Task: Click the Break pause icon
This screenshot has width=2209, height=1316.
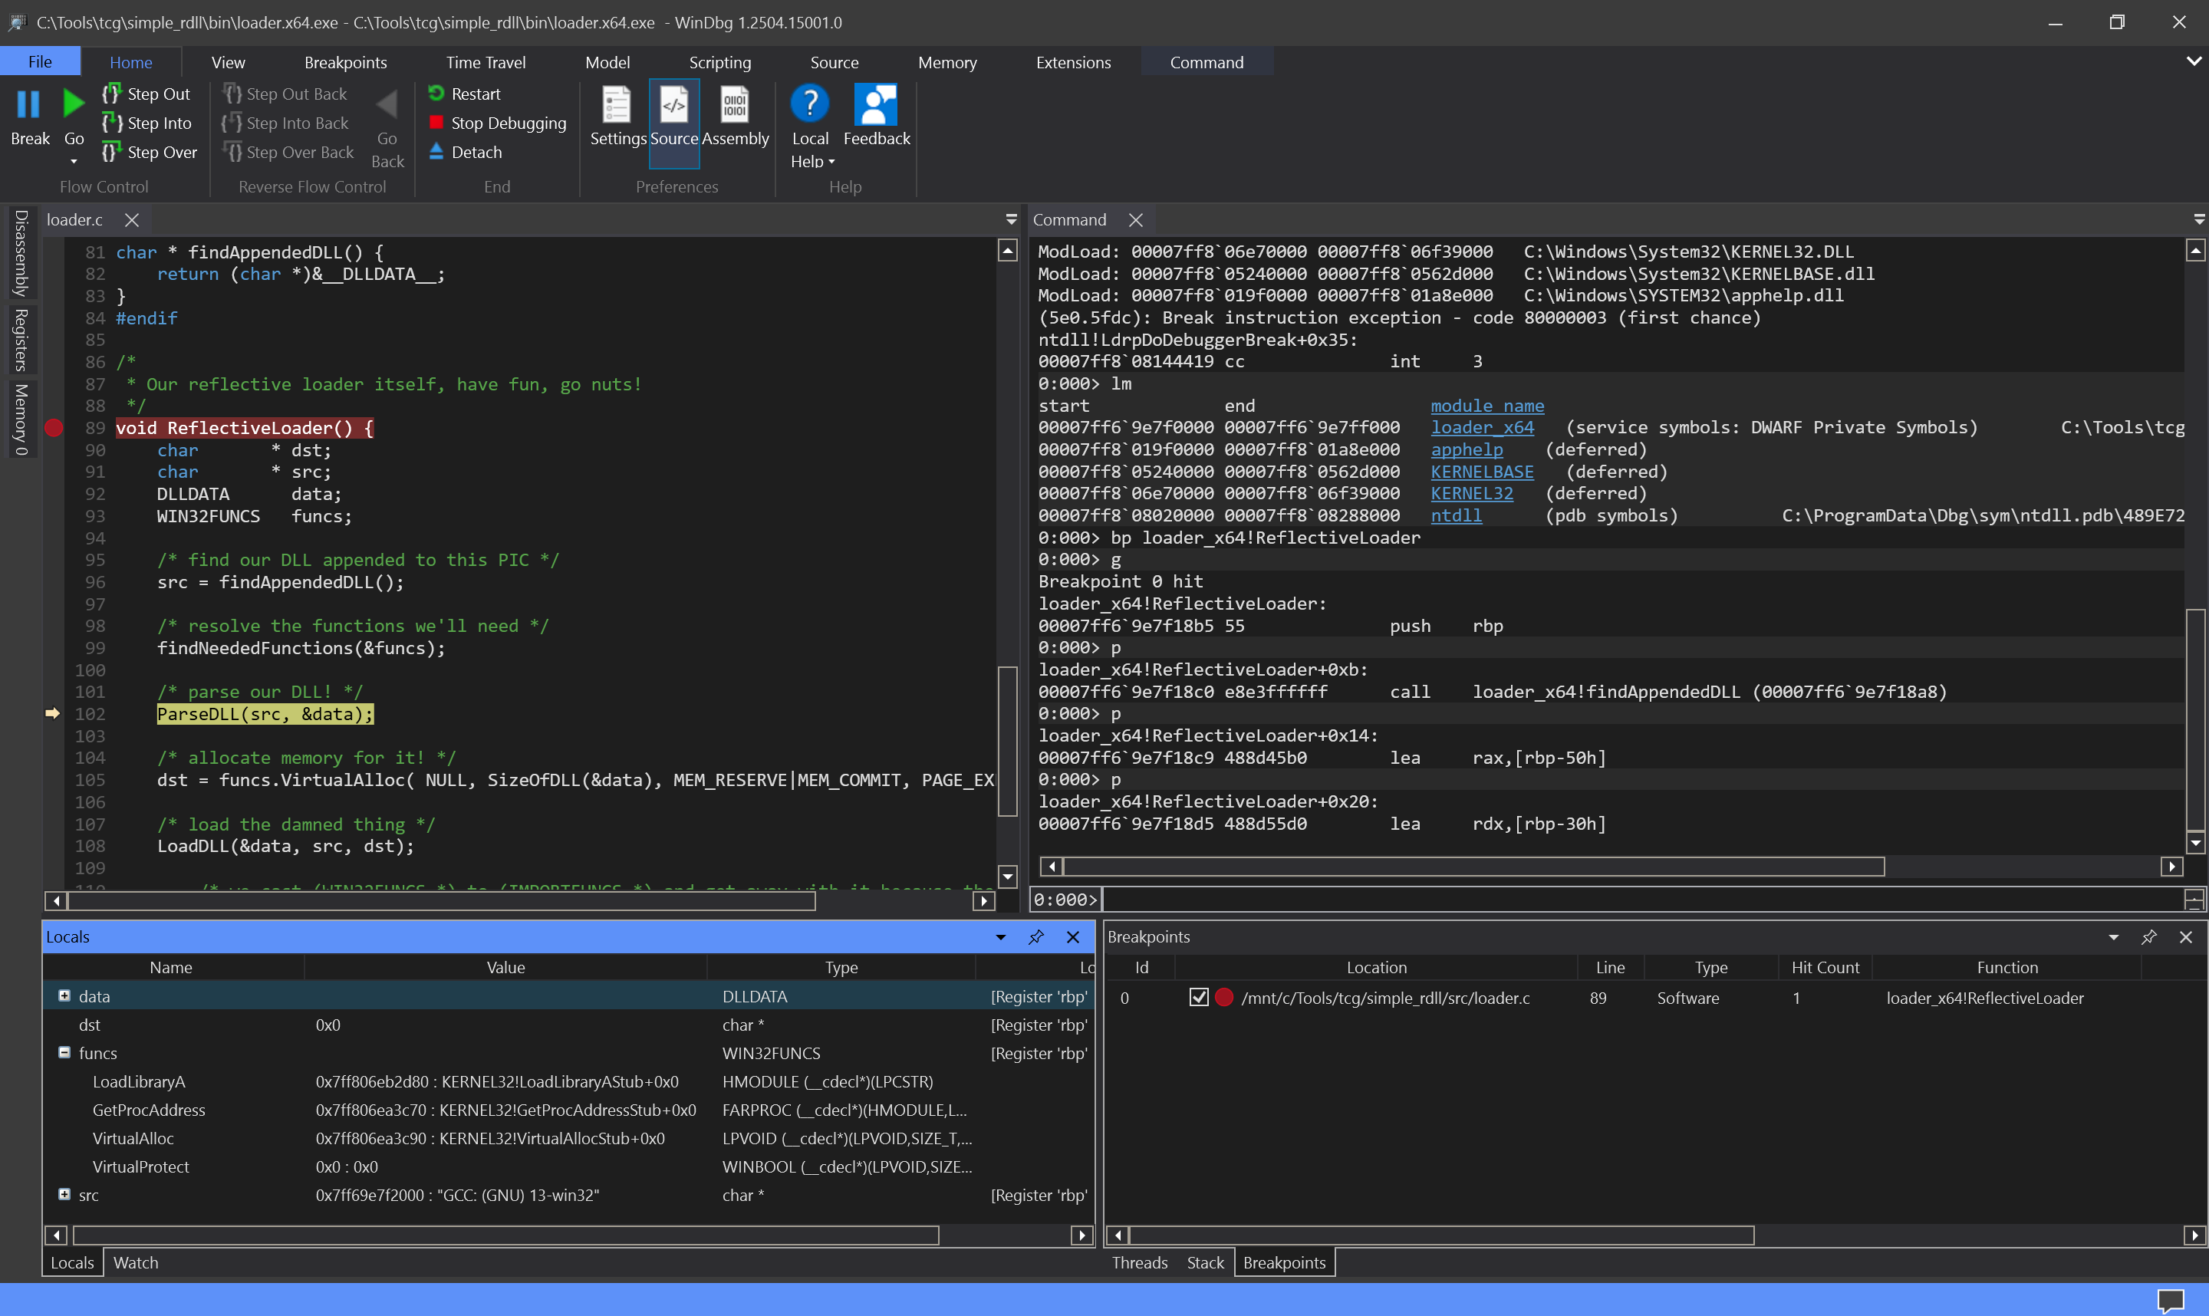Action: 28,104
